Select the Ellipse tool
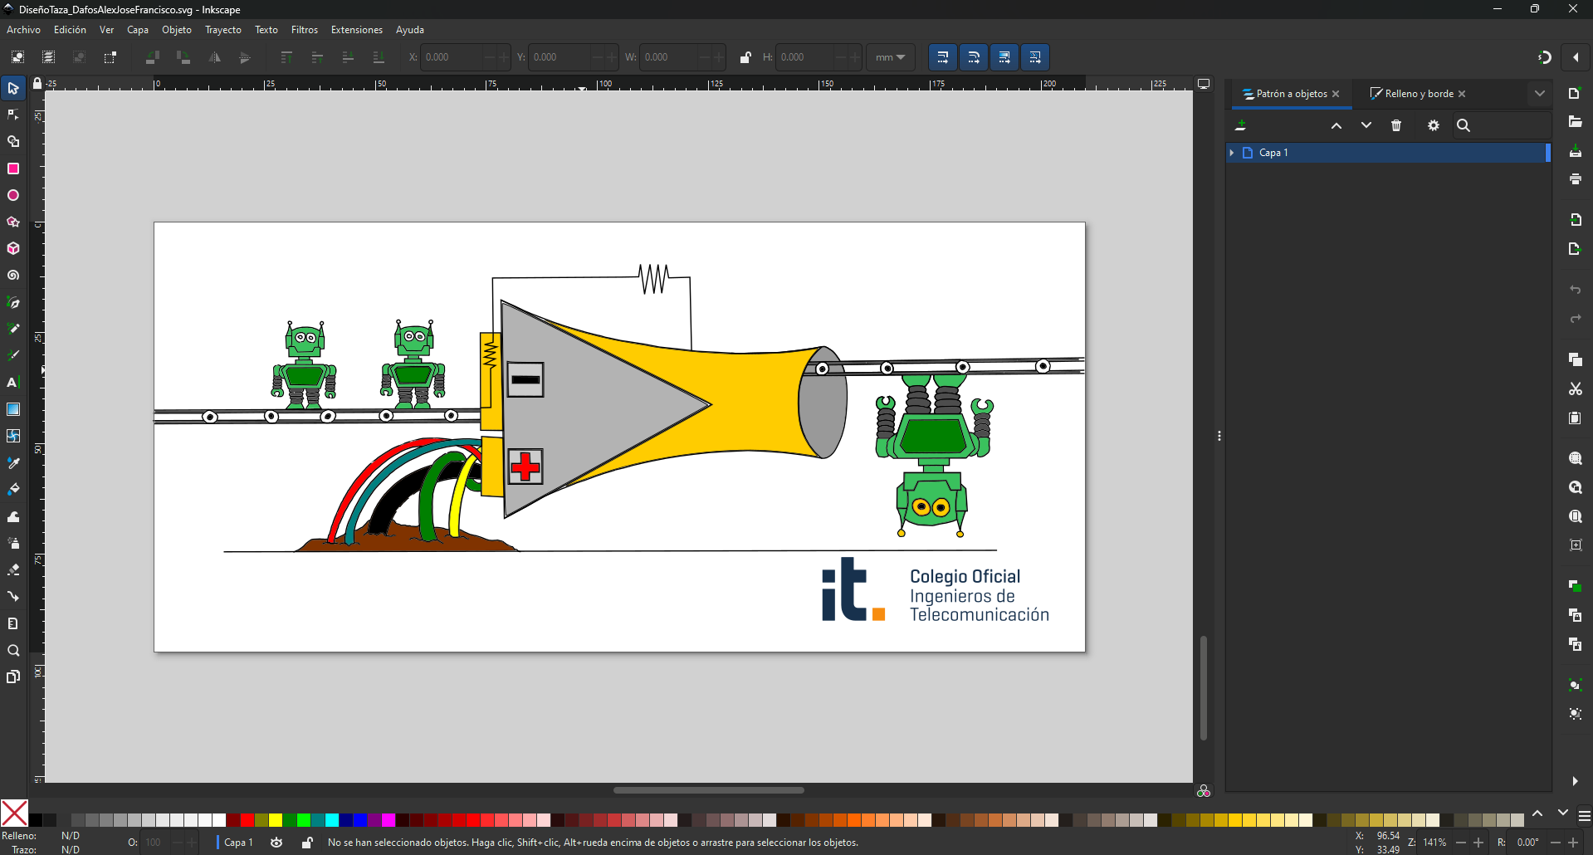 [13, 195]
